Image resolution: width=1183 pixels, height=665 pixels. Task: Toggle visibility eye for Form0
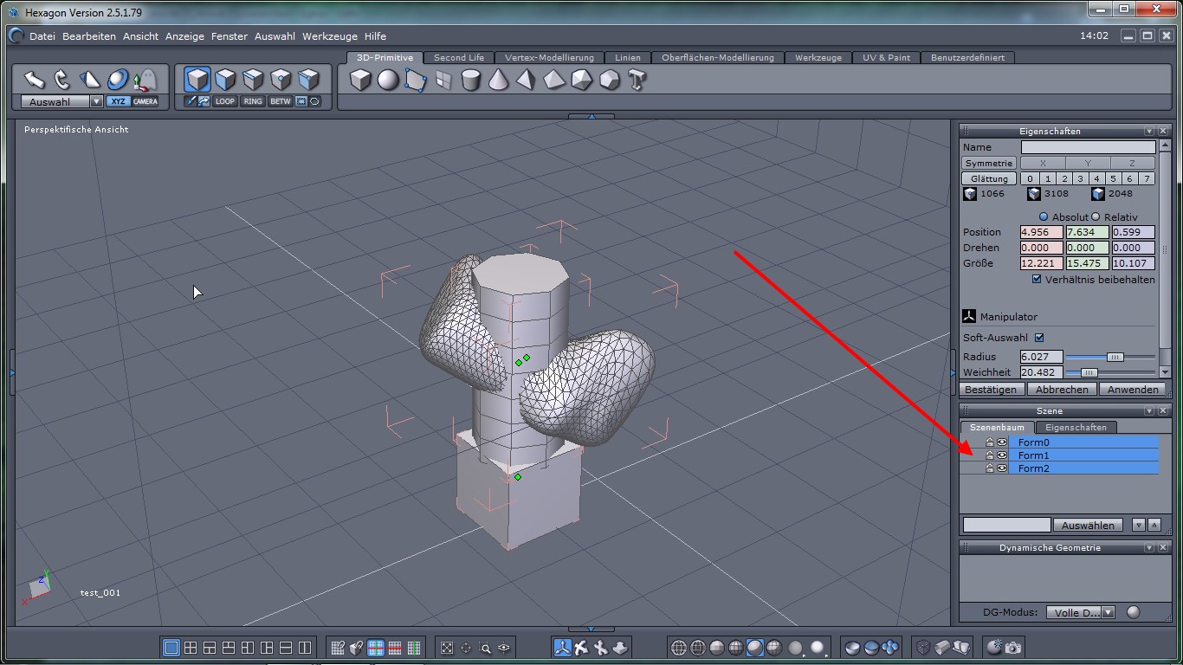click(1002, 442)
